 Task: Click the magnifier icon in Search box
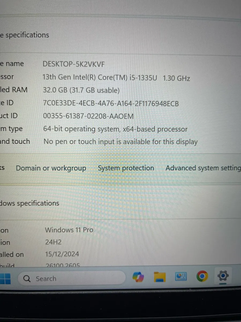click(27, 279)
